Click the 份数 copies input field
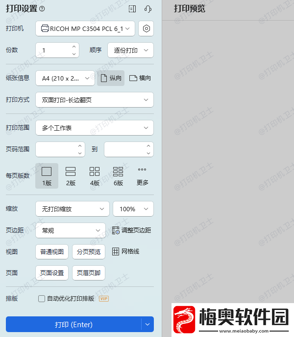 click(57, 50)
